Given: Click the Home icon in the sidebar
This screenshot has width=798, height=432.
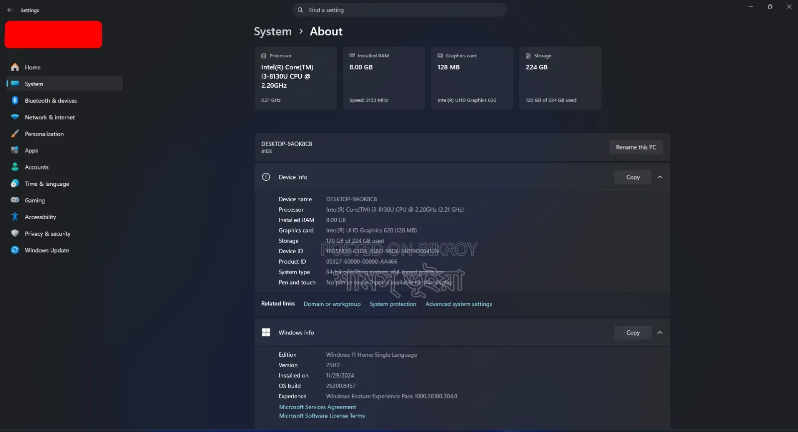Looking at the screenshot, I should (x=15, y=67).
